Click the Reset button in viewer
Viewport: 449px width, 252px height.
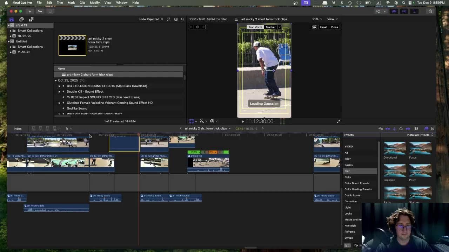323,27
